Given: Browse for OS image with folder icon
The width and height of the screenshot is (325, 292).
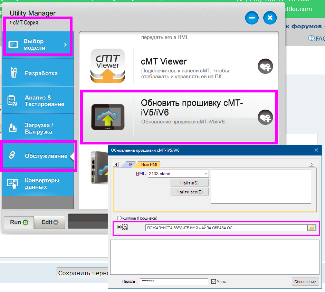Looking at the screenshot, I should (x=312, y=228).
